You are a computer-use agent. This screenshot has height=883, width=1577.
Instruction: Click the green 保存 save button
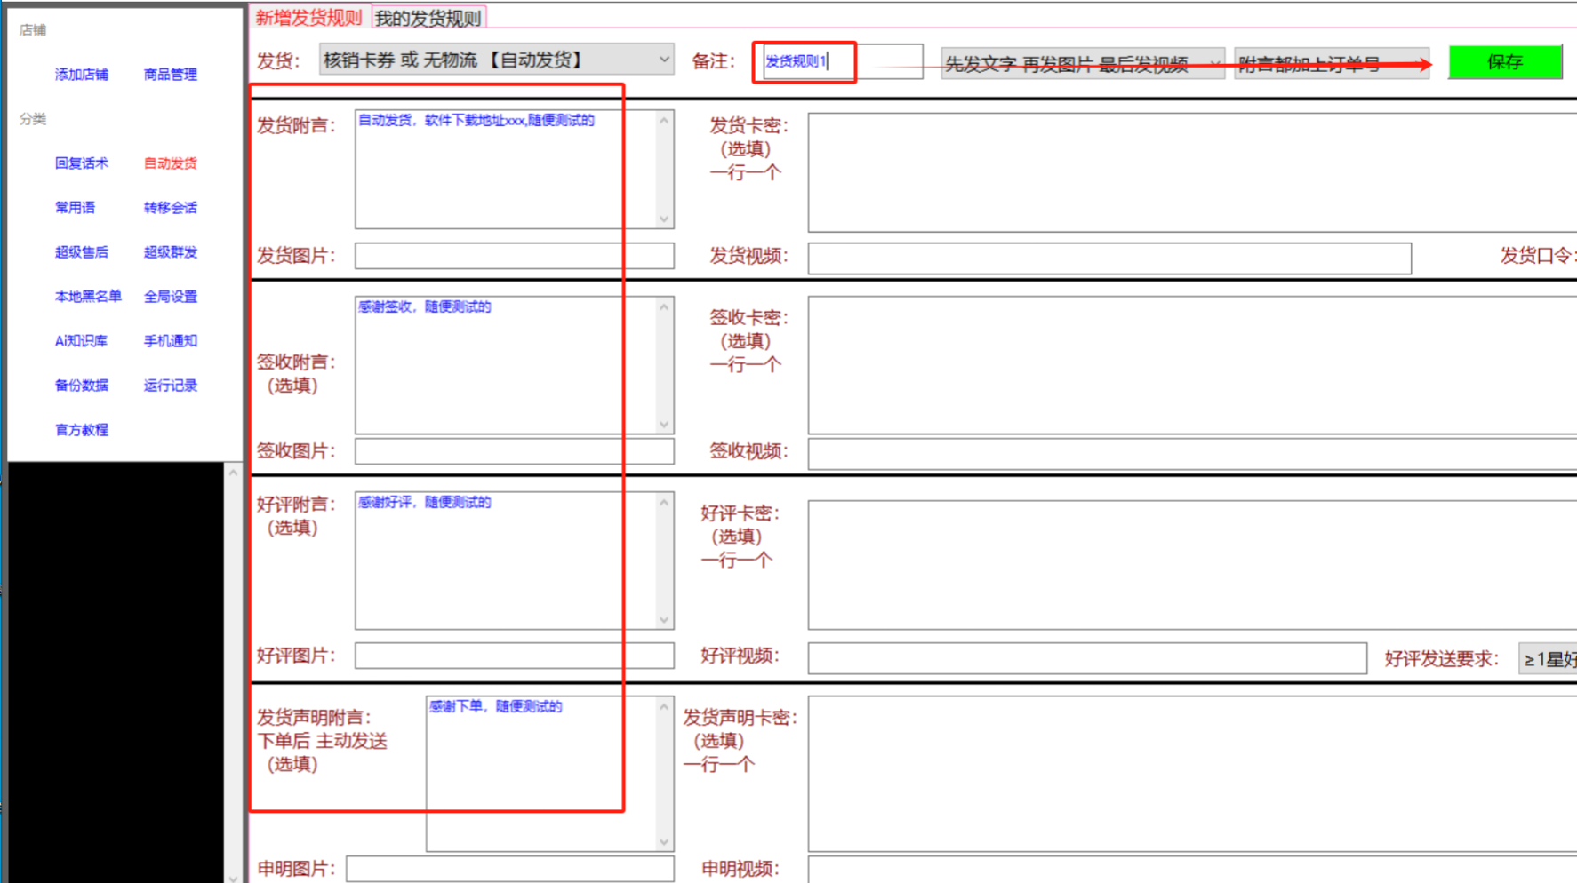coord(1504,62)
